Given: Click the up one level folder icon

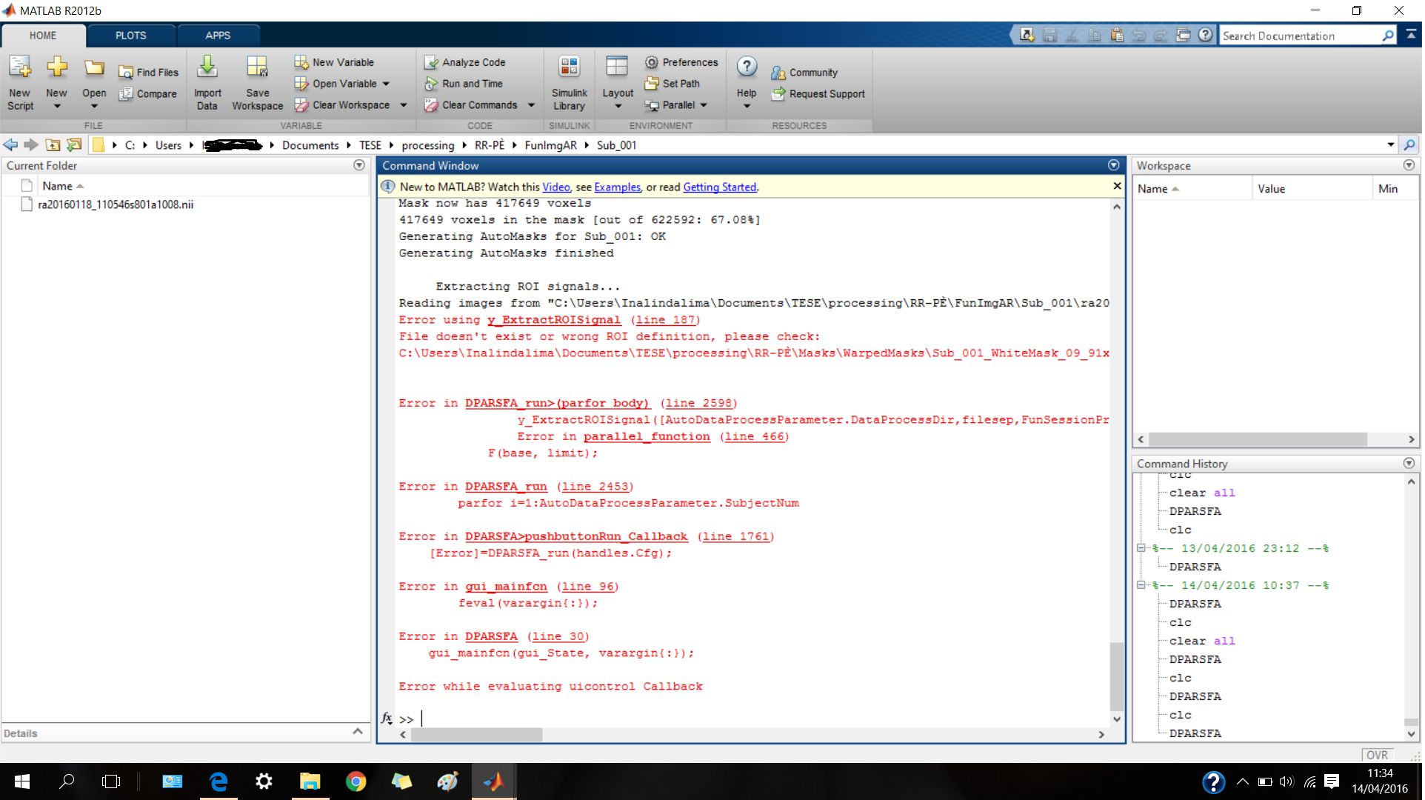Looking at the screenshot, I should click(53, 144).
